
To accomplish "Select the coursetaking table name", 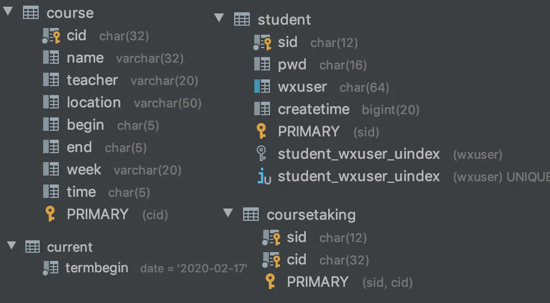I will [x=311, y=215].
